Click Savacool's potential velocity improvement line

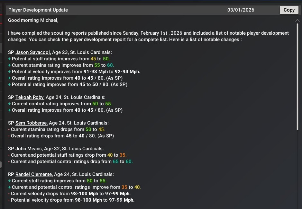point(74,72)
